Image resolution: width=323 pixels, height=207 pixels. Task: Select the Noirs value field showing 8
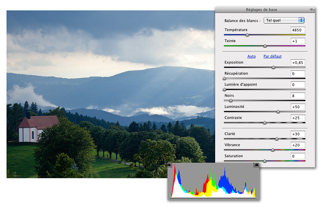(298, 96)
